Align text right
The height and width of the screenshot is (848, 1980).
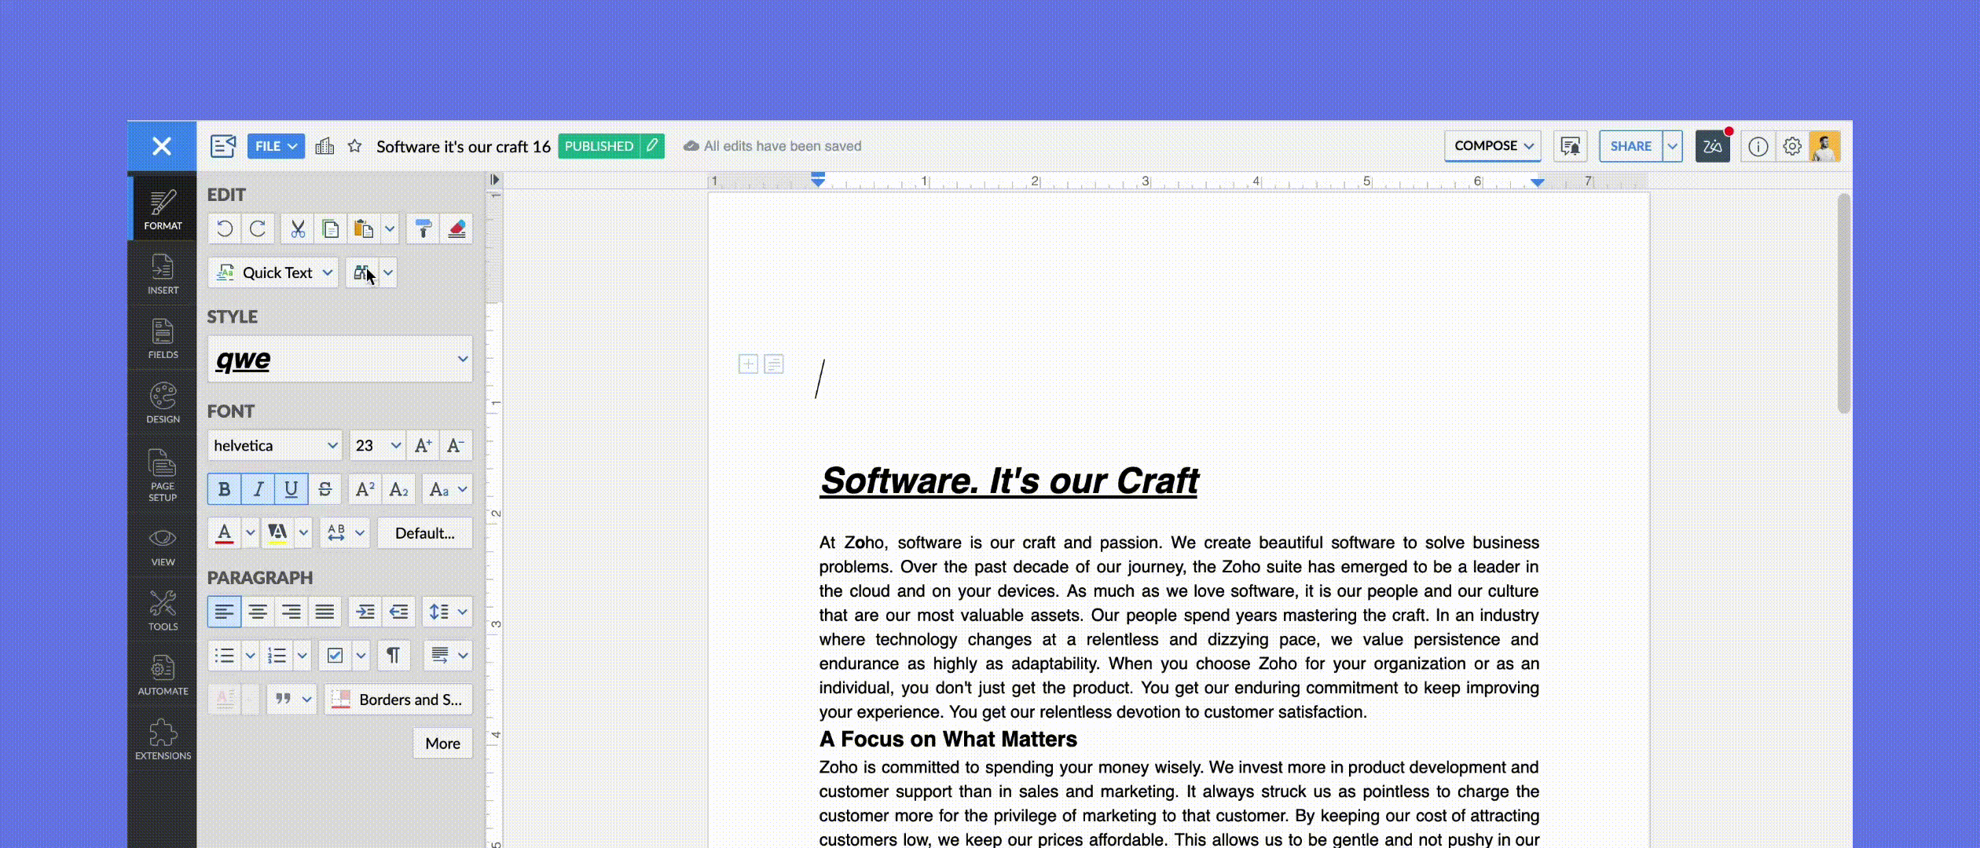pos(291,612)
